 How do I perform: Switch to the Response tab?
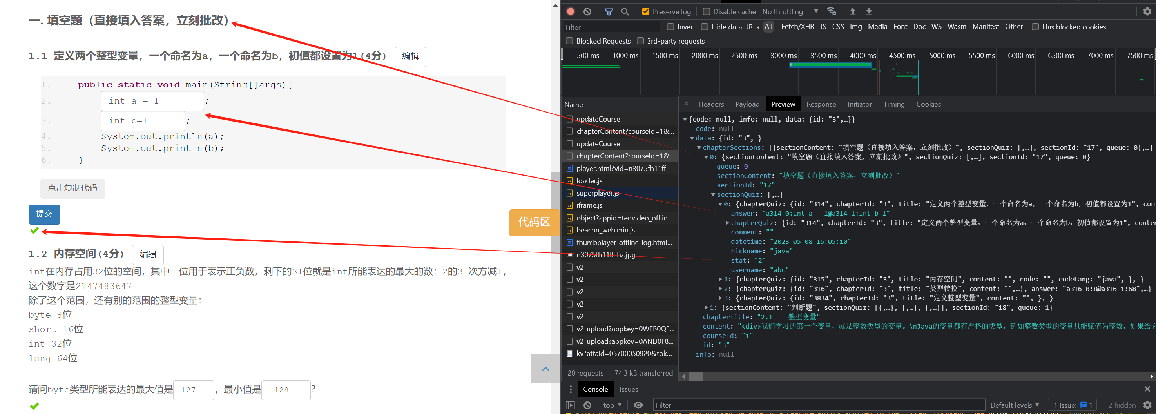[x=821, y=104]
